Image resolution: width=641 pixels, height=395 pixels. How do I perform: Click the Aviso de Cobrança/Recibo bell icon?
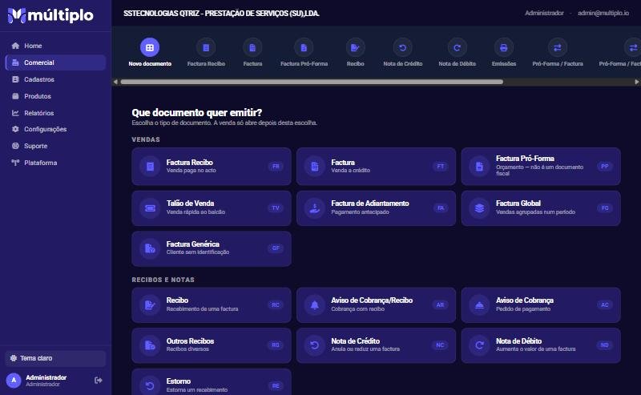click(x=315, y=305)
